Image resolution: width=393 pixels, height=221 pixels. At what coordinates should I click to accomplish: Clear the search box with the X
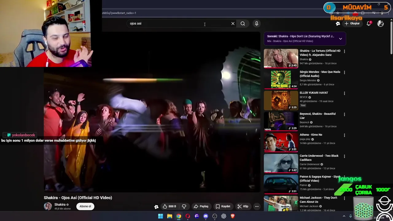233,23
